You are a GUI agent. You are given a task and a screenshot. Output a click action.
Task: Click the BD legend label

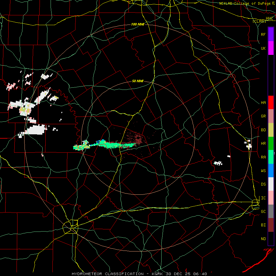coord(263,130)
